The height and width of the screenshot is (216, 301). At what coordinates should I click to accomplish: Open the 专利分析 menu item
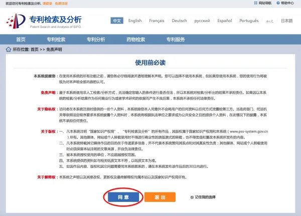click(96, 40)
